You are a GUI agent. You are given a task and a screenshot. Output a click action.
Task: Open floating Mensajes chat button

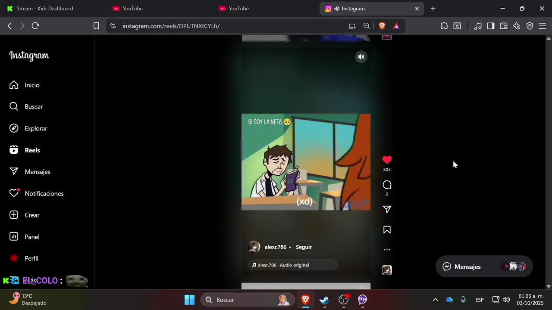tap(484, 267)
